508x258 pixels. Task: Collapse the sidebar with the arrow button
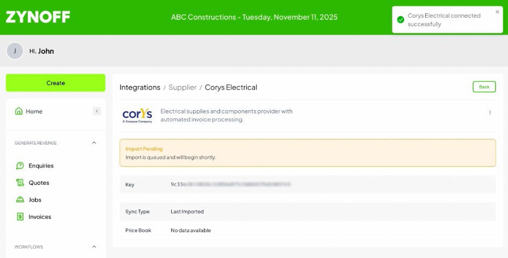(97, 111)
